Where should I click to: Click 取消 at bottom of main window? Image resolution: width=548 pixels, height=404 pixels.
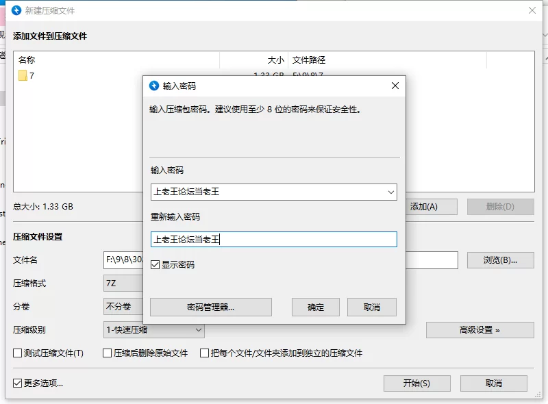coord(493,383)
